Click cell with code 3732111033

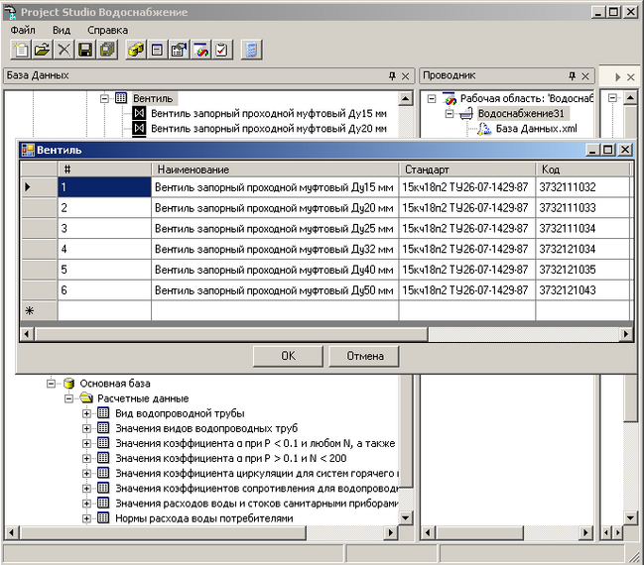[x=582, y=208]
